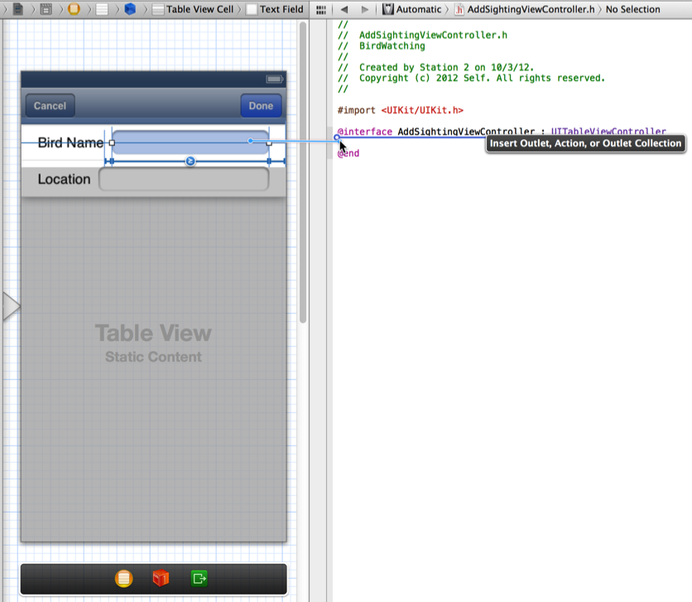Click the canvas vertical scrollbar
692x602 pixels.
(x=303, y=166)
